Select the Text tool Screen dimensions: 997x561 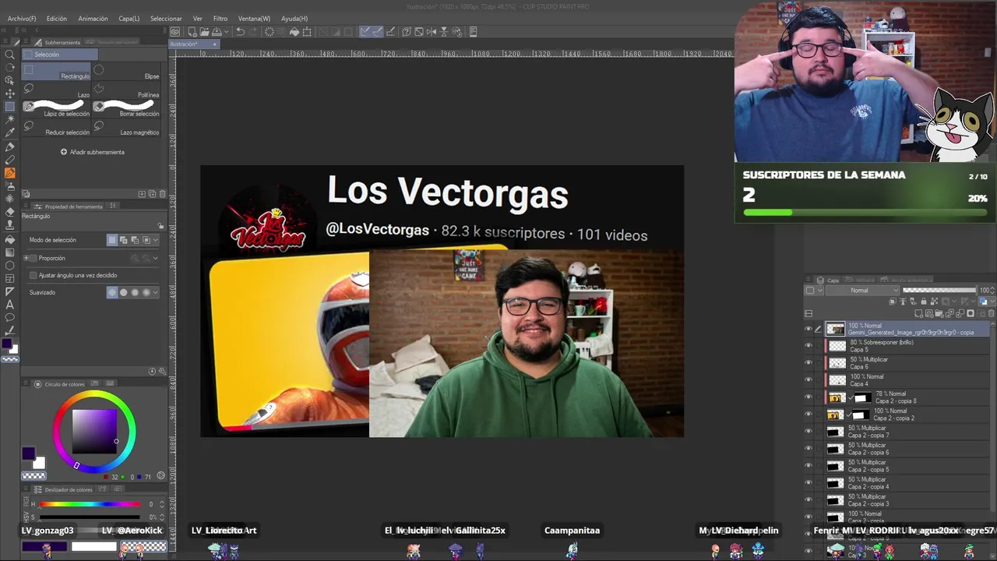coord(10,305)
